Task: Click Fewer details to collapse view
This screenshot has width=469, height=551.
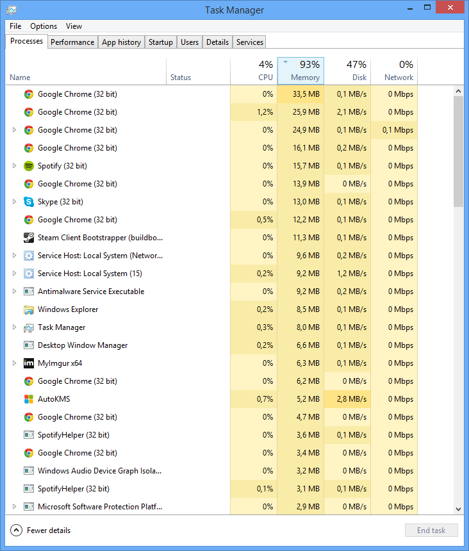Action: point(41,530)
